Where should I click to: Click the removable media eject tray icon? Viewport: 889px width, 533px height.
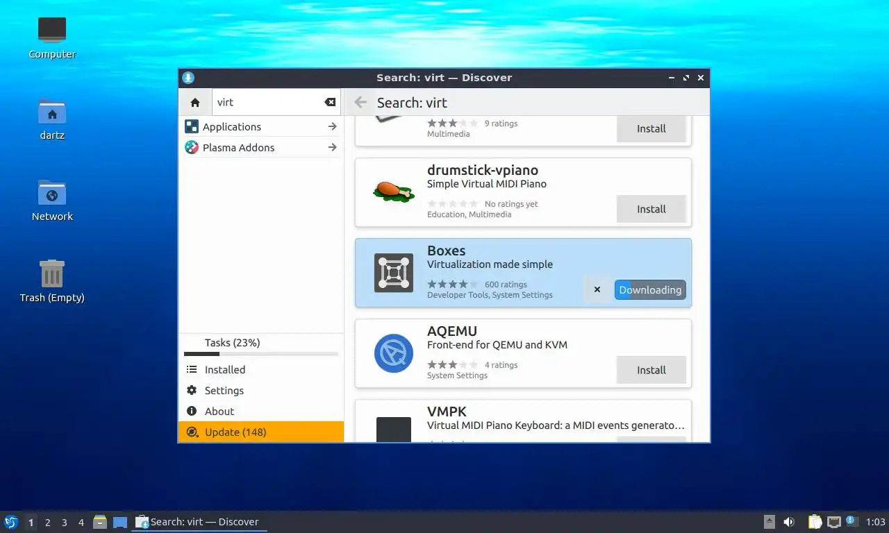pos(770,522)
